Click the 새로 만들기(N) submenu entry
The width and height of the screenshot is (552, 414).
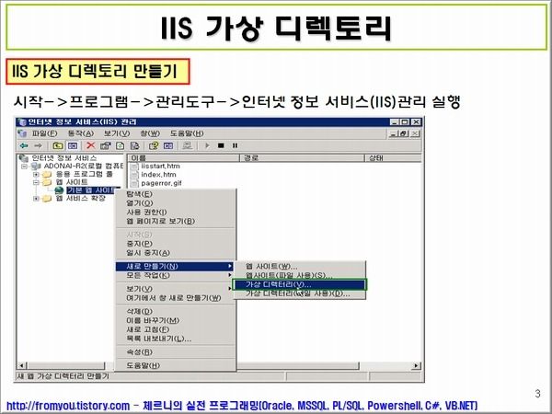175,266
